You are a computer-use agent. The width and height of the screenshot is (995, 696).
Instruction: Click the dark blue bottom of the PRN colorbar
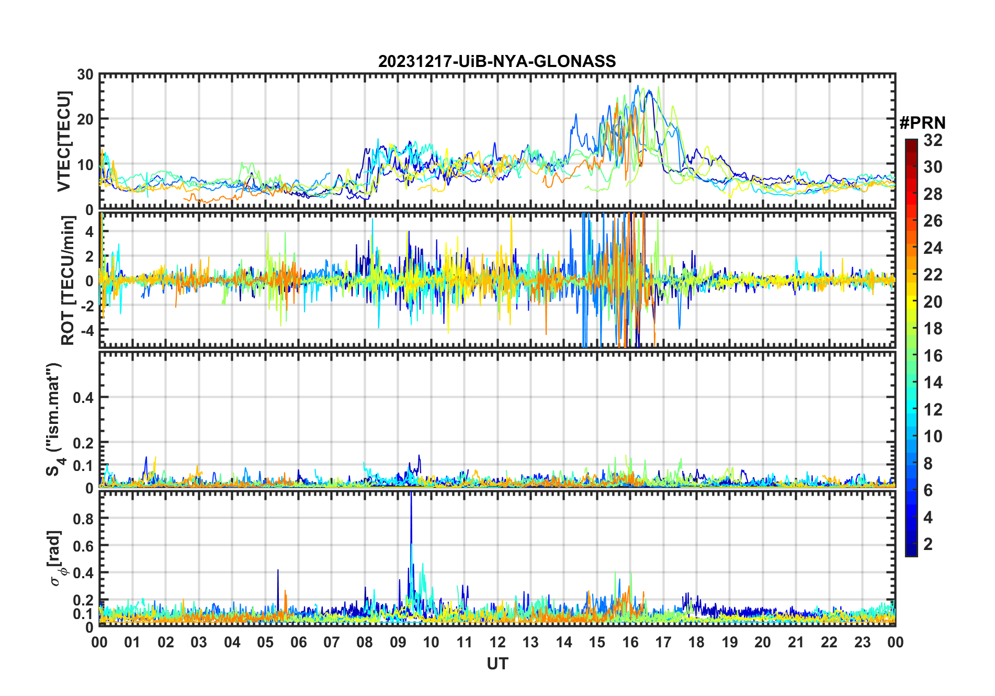pos(911,551)
